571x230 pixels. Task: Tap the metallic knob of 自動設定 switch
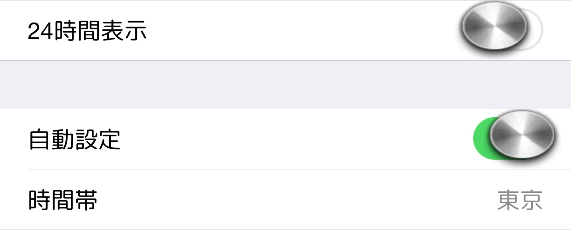(x=522, y=135)
